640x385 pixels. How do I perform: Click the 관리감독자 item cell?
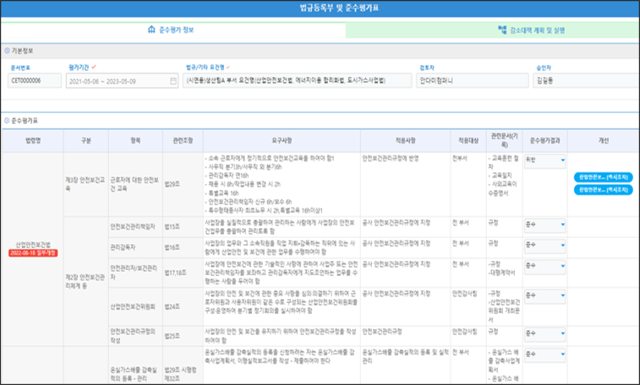[135, 247]
